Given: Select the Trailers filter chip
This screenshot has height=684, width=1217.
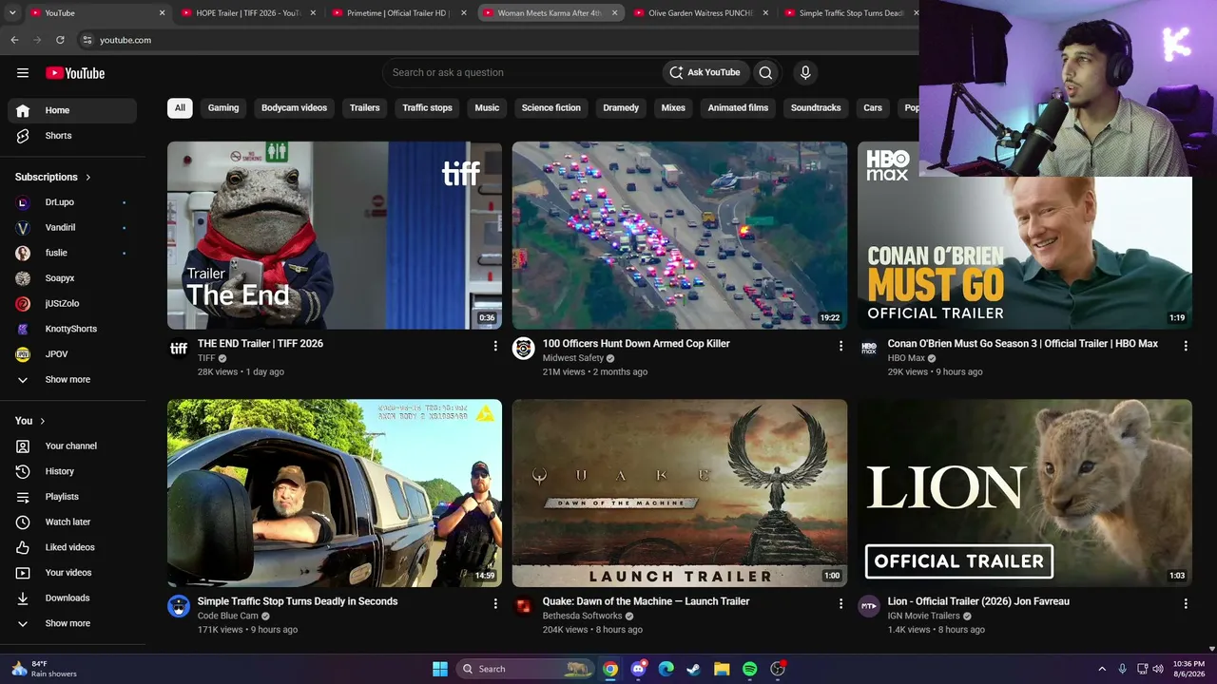Looking at the screenshot, I should click(x=364, y=107).
